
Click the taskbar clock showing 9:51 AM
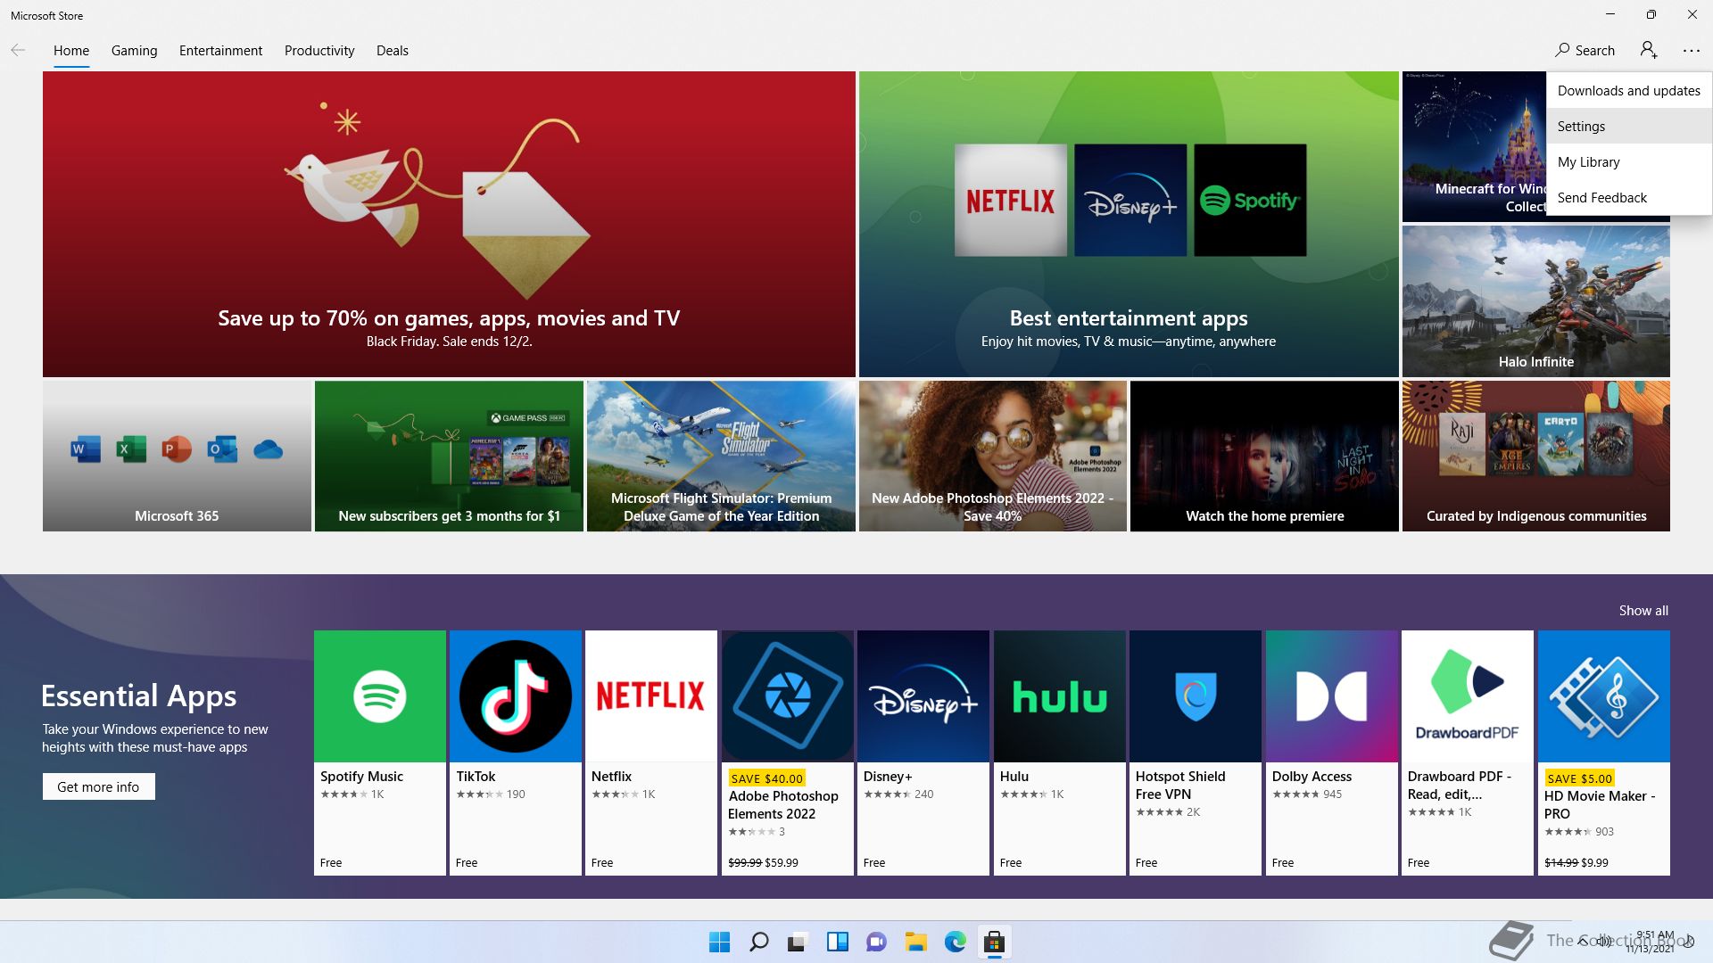pos(1652,942)
